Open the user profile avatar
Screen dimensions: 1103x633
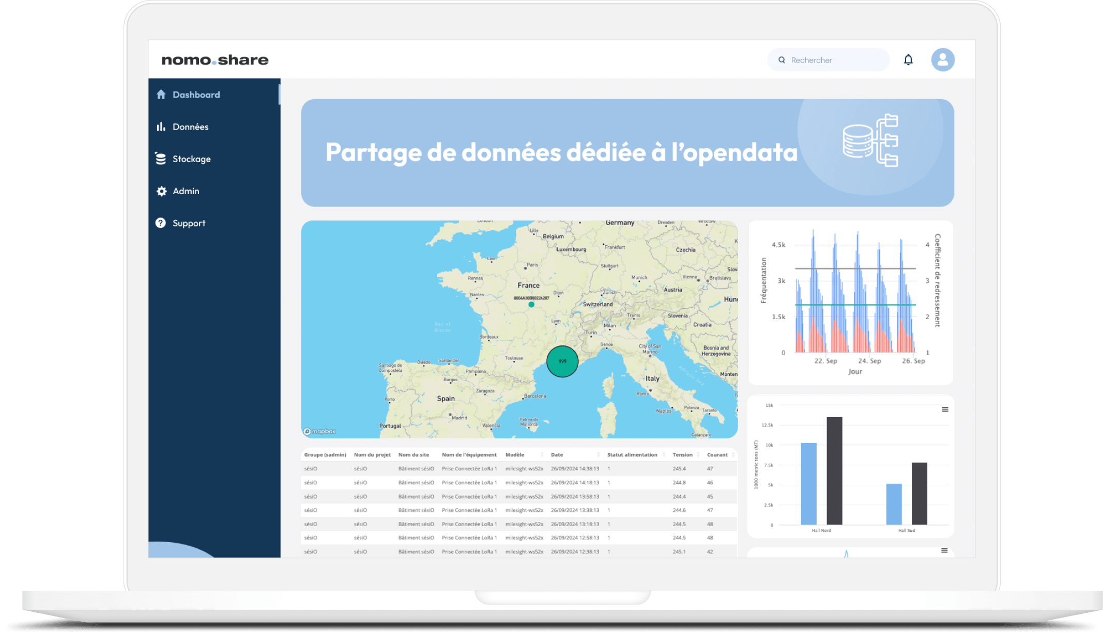[x=943, y=60]
